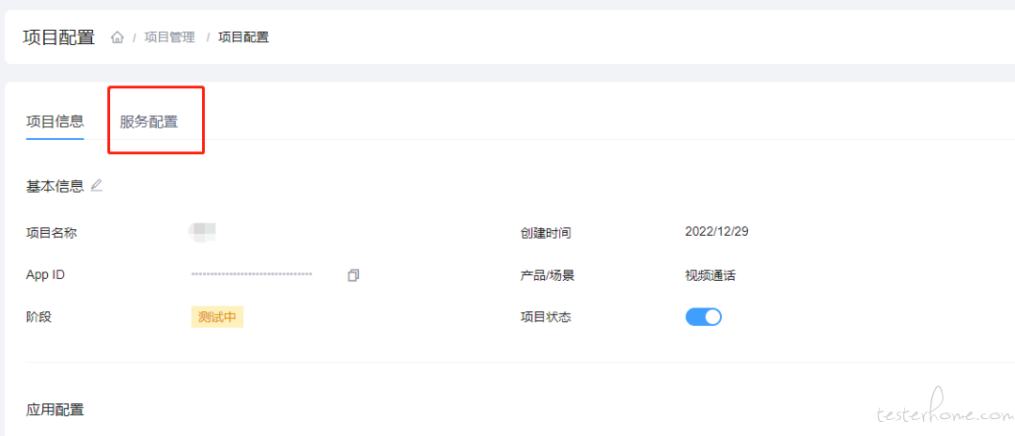The image size is (1015, 436).
Task: Edit basic info with pencil icon
Action: pyautogui.click(x=97, y=186)
